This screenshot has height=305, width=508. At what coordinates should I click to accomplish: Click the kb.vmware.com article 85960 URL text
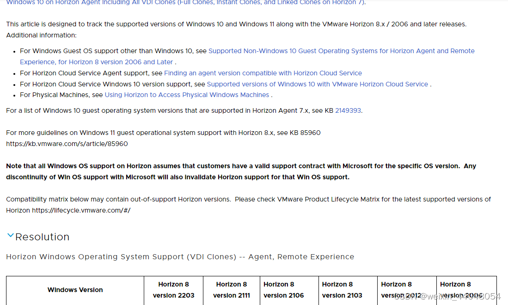point(67,144)
